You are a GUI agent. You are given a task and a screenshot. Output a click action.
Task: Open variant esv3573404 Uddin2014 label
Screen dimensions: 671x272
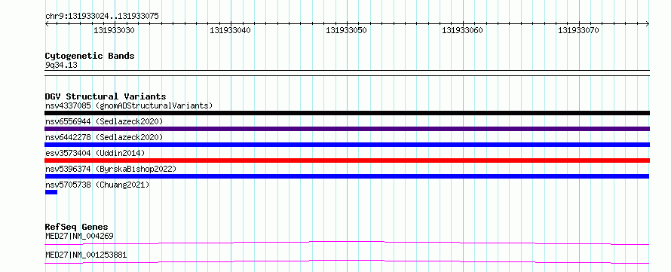point(95,153)
